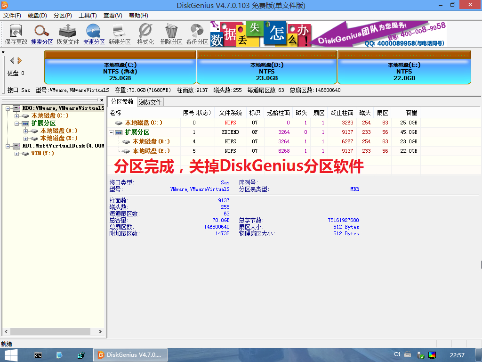Click the 新建分区 new partition icon
The height and width of the screenshot is (362, 482).
[119, 34]
